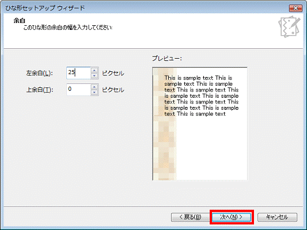Image resolution: width=307 pixels, height=230 pixels.
Task: Click the 次へ(N) next button
Action: tap(232, 217)
